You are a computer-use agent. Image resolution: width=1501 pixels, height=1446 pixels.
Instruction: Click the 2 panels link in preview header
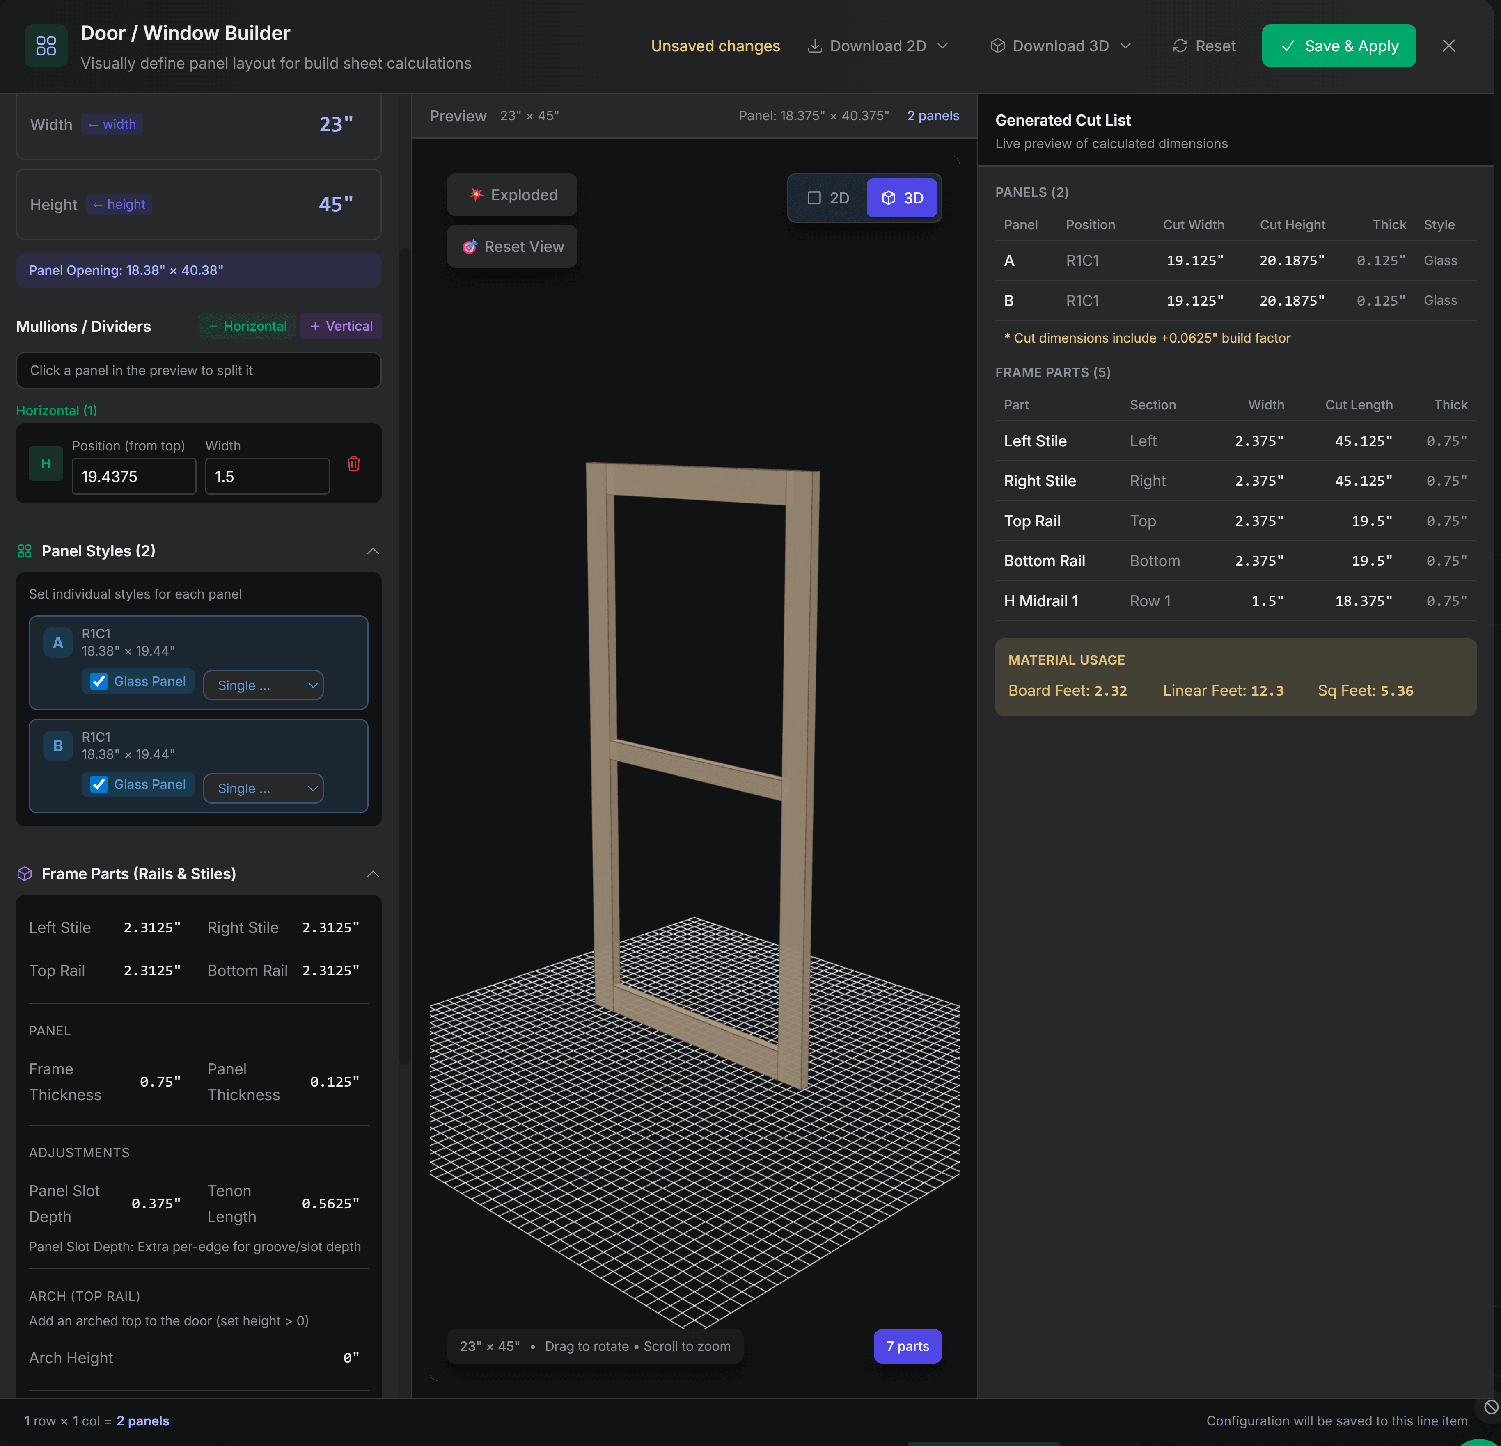(933, 116)
